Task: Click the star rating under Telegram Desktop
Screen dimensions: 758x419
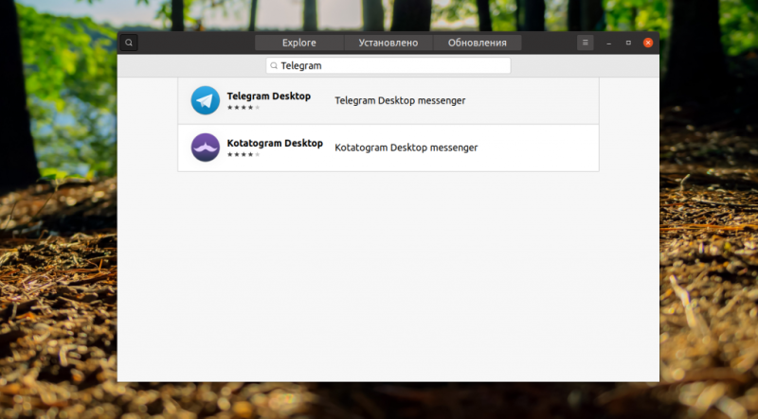Action: pyautogui.click(x=244, y=107)
